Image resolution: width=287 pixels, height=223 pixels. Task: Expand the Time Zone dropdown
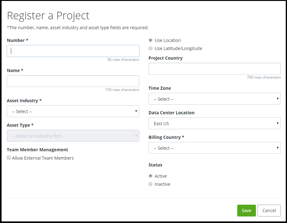tap(215, 99)
